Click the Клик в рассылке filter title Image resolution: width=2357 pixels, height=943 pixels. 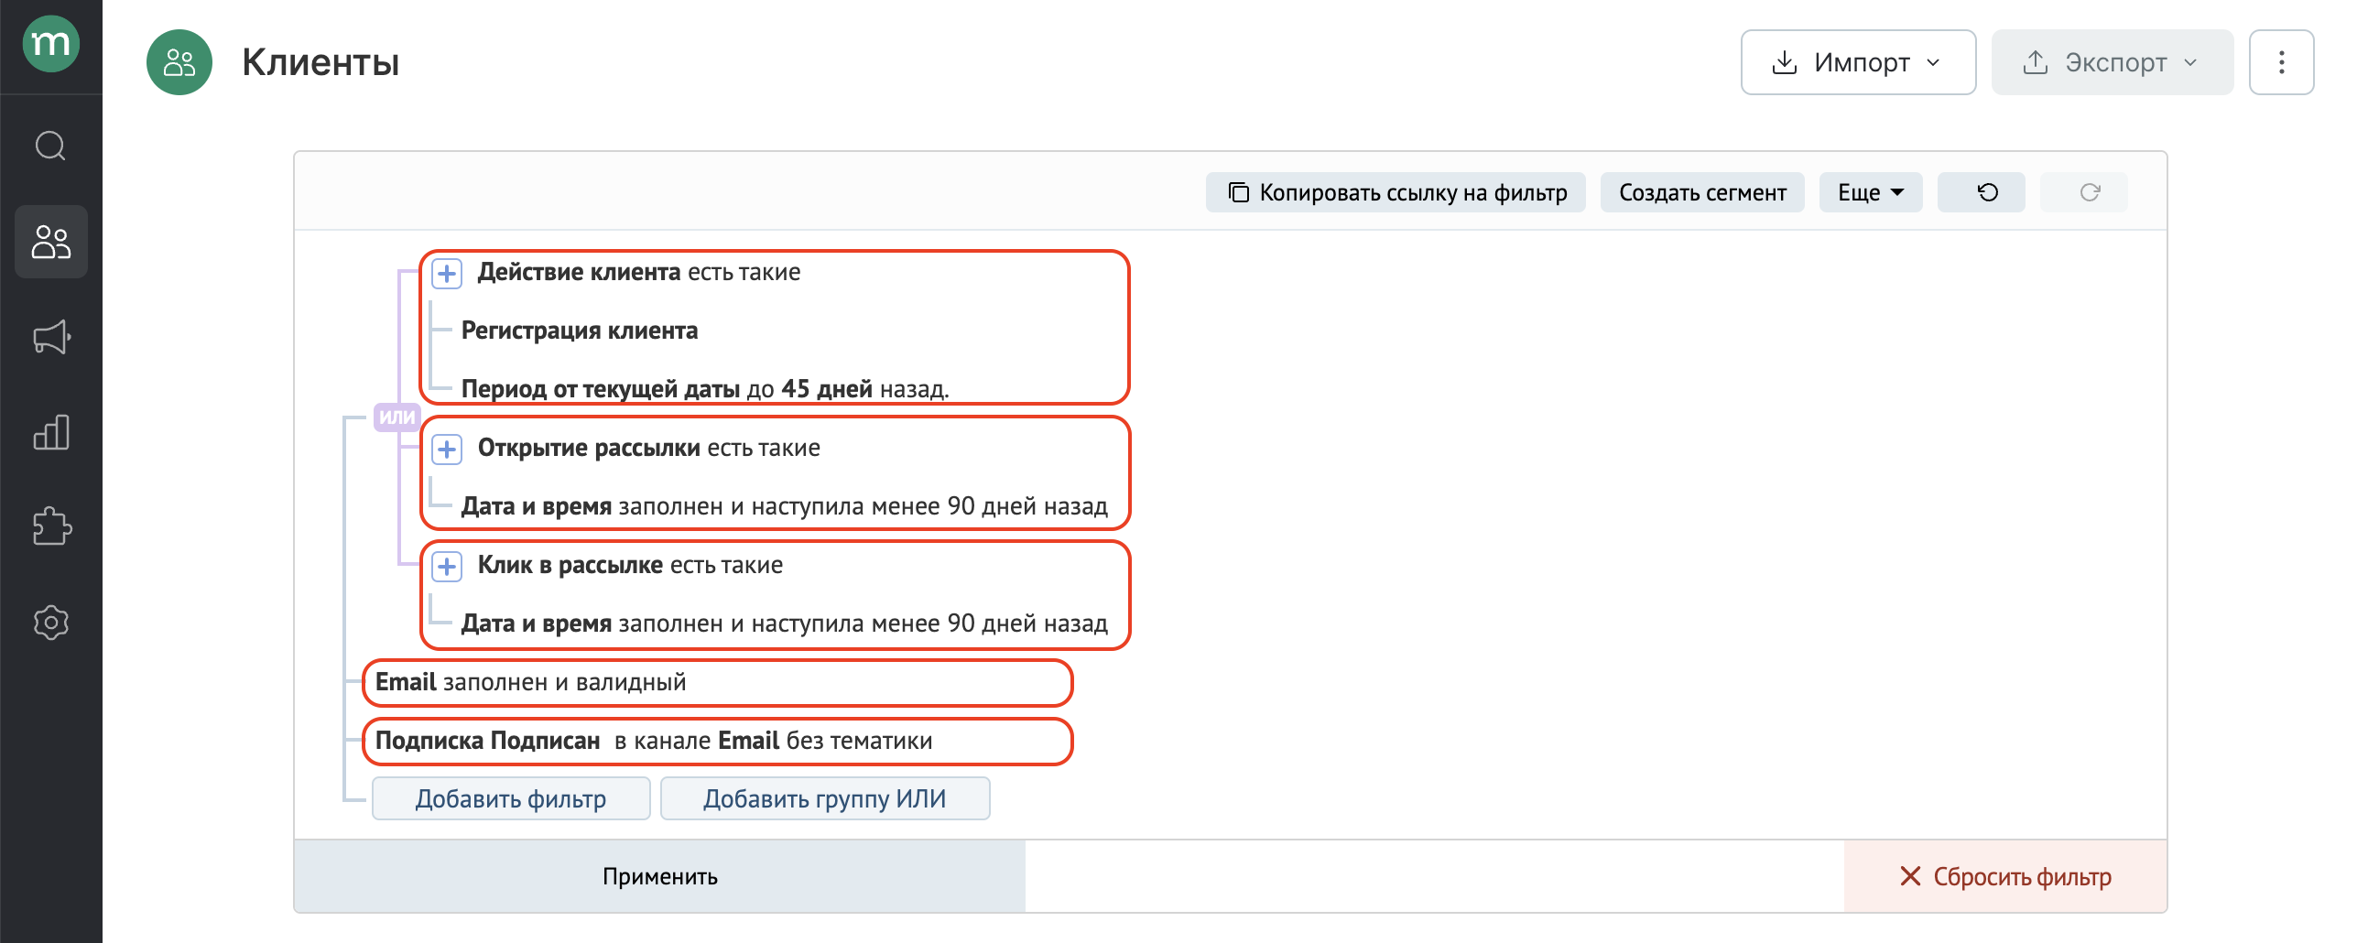tap(570, 565)
